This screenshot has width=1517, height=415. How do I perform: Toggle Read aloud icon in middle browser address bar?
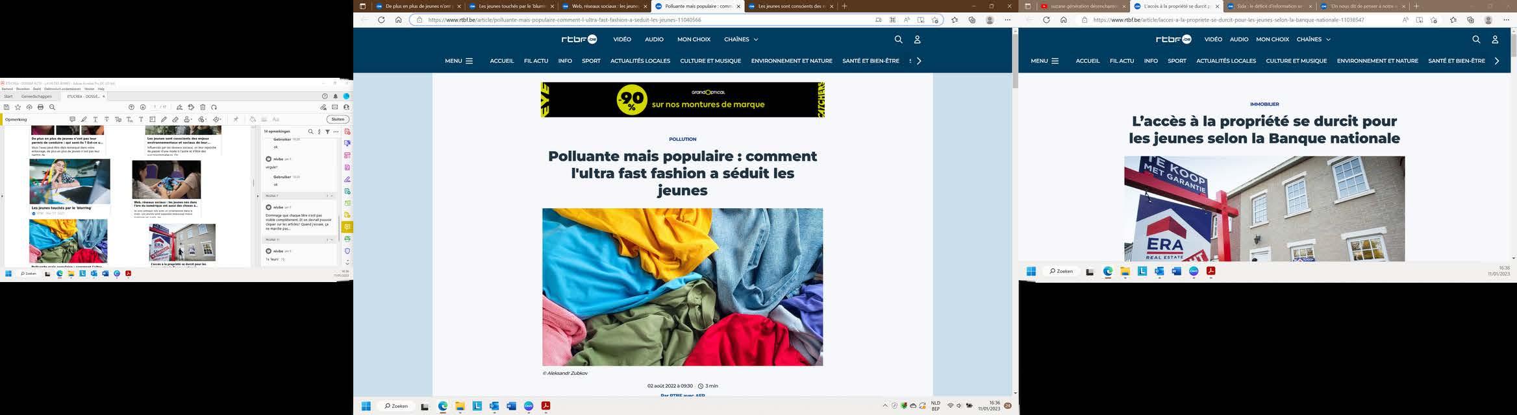tap(907, 20)
